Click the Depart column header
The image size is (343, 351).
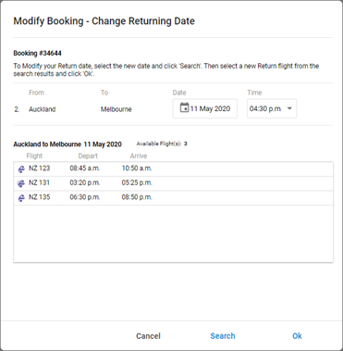88,156
